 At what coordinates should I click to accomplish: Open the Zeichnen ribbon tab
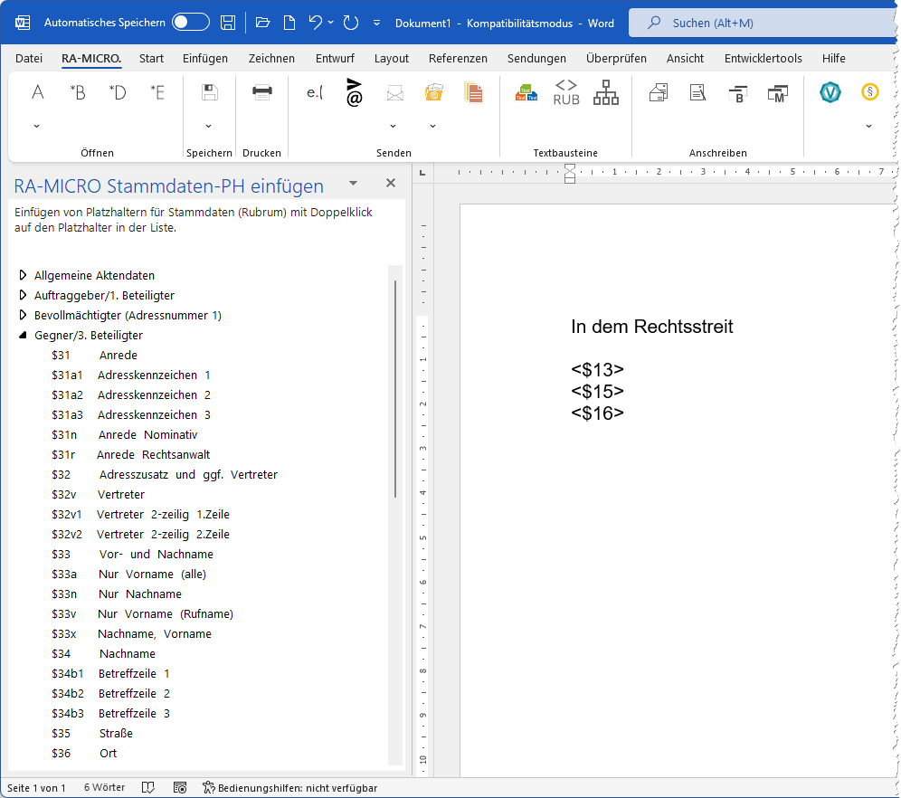271,58
